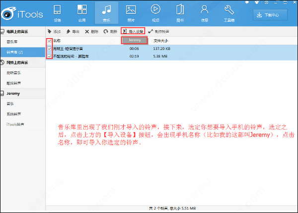Uncheck the 不能说的秘密 ringtone checkbox
This screenshot has height=213, width=298.
point(49,56)
